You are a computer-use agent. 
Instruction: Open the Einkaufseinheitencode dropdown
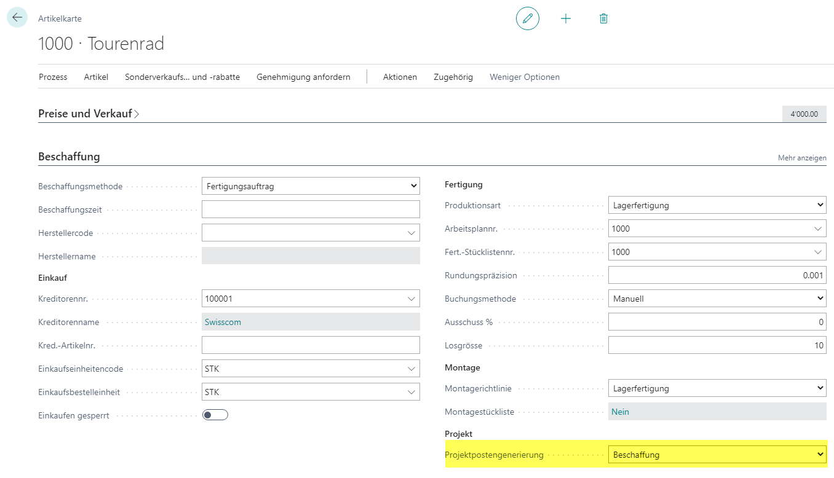[x=411, y=369]
